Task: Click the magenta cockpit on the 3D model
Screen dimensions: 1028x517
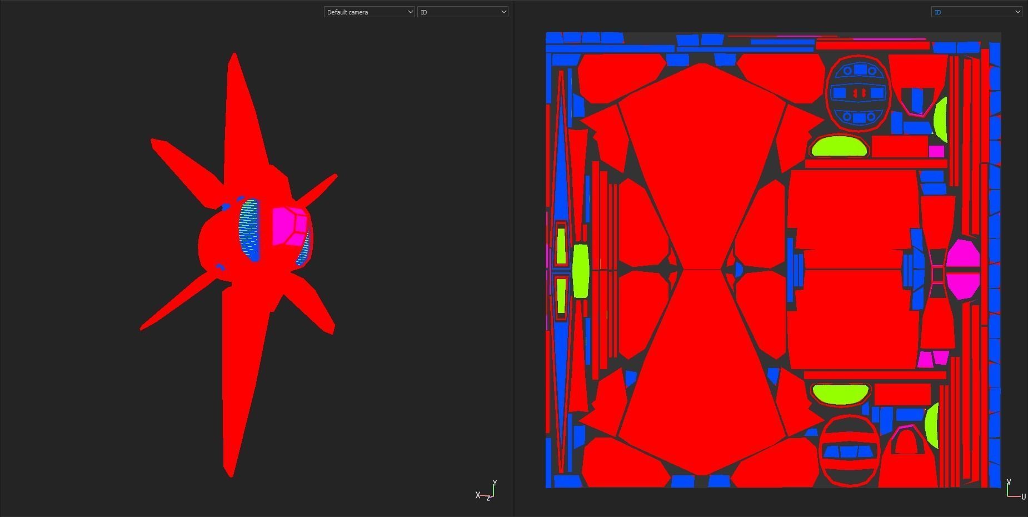Action: pos(290,226)
